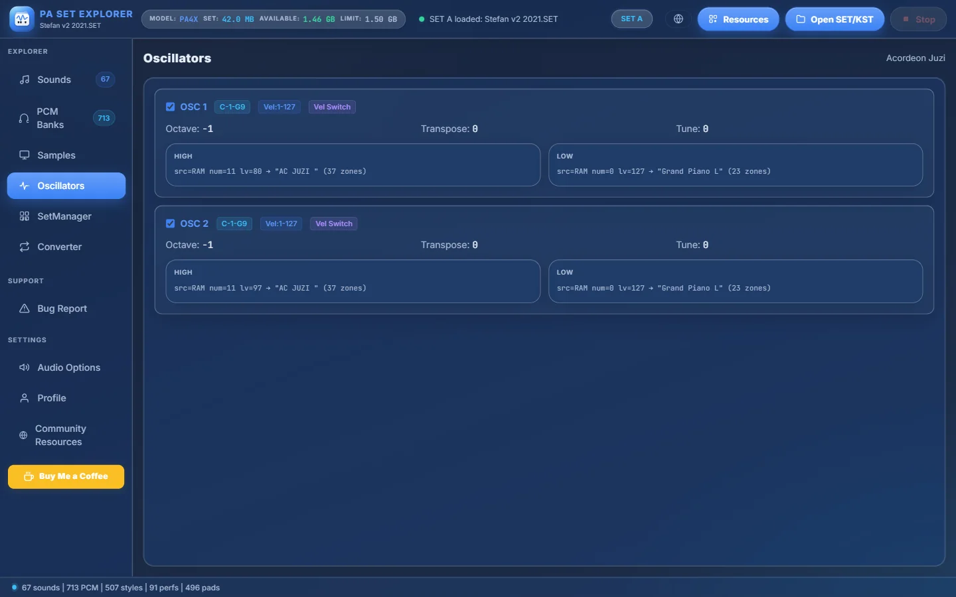
Task: Uncheck the OSC 1 checkbox
Action: tap(171, 107)
